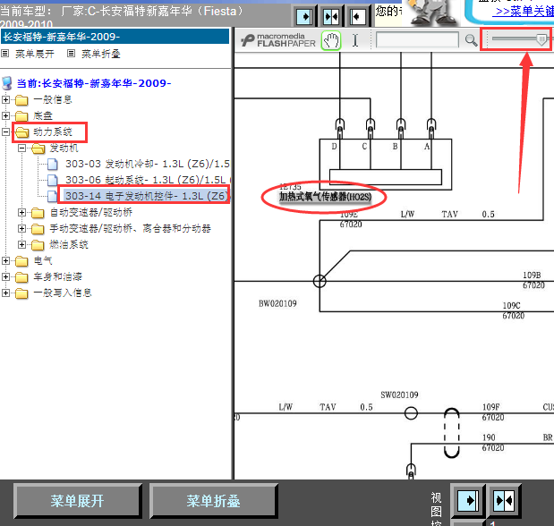Click BW020109 label in diagram
This screenshot has height=526, width=554.
[277, 303]
